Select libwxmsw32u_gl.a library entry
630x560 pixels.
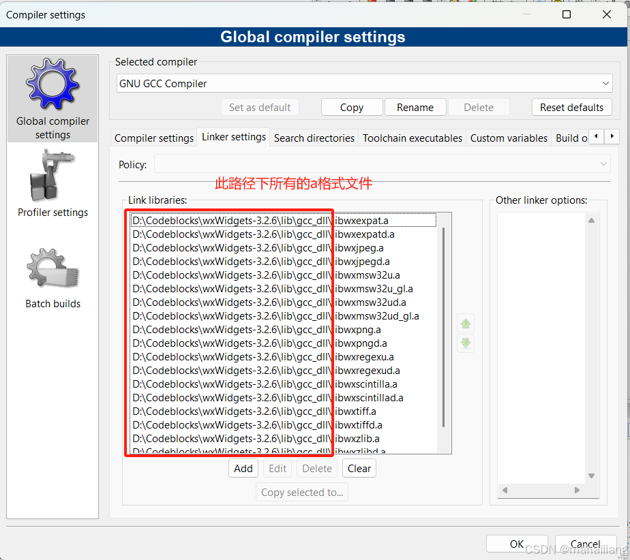click(283, 289)
